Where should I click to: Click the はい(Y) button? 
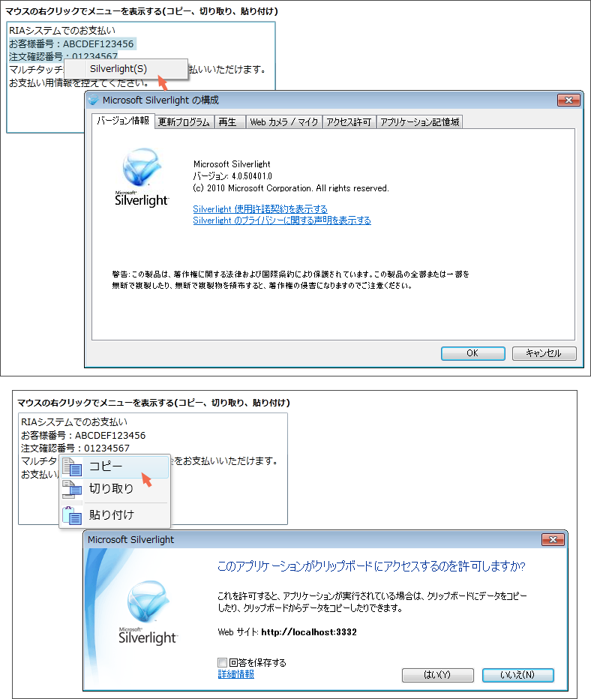438,675
